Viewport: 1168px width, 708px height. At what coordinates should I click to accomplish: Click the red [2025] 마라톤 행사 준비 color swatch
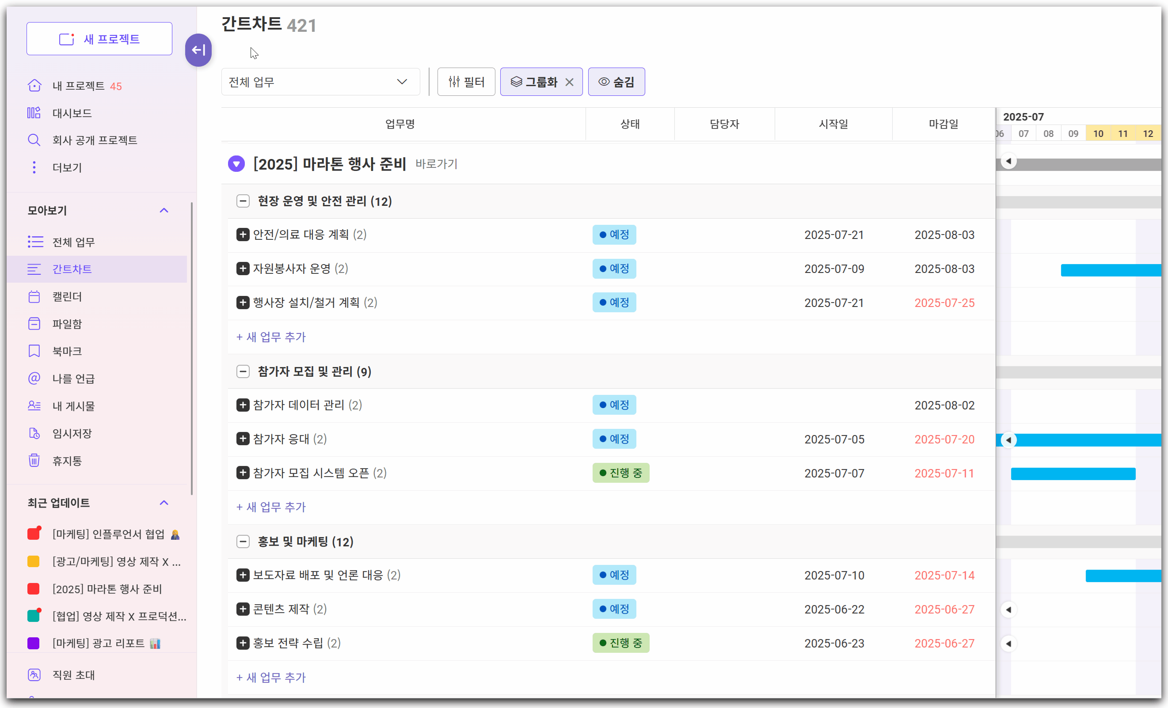34,589
